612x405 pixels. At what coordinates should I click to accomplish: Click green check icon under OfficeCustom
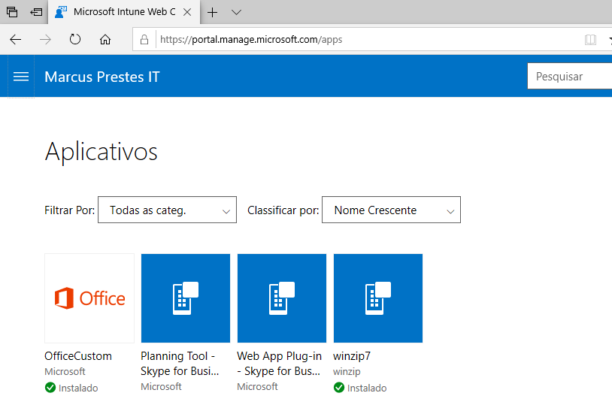pyautogui.click(x=50, y=388)
